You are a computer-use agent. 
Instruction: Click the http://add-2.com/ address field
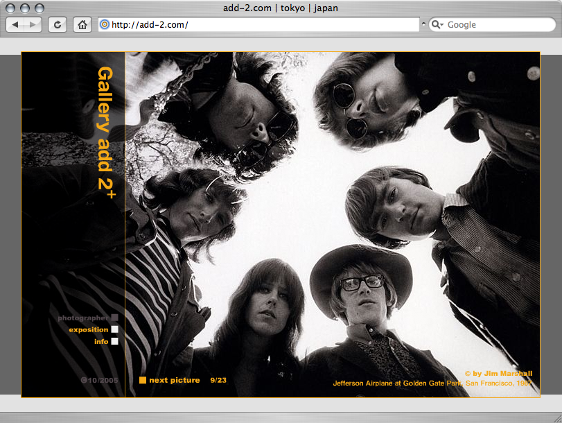[258, 24]
